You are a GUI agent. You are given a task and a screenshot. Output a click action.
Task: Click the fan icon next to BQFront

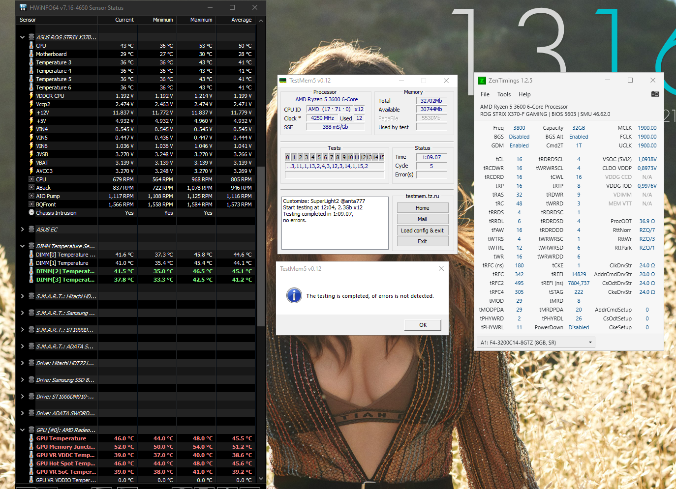click(31, 204)
